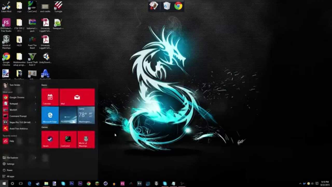Image resolution: width=332 pixels, height=187 pixels.
Task: Expand Vegas Pro jump list arrow
Action: coord(36,122)
